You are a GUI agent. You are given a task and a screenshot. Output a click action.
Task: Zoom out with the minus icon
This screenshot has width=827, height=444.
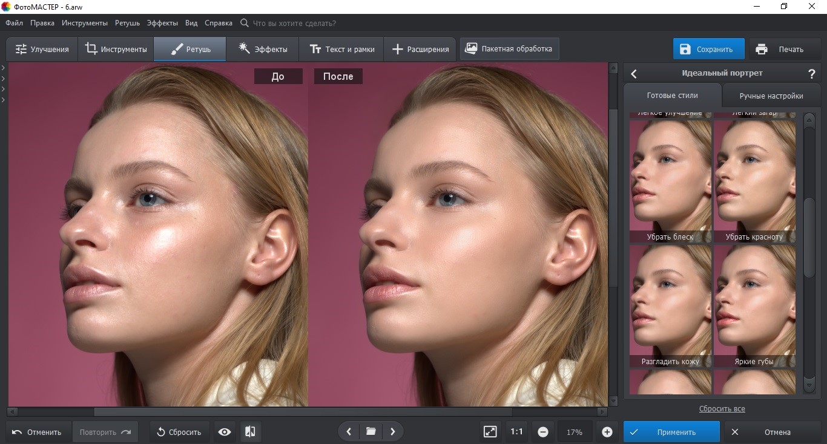click(x=543, y=432)
